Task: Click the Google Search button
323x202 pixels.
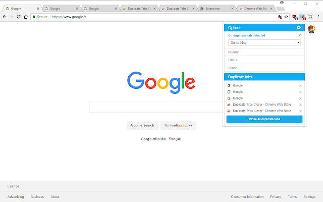Action: [142, 125]
